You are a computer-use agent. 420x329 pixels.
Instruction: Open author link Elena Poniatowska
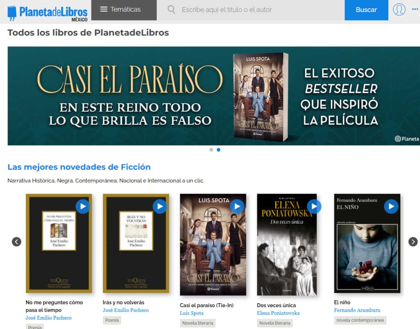[x=278, y=313]
